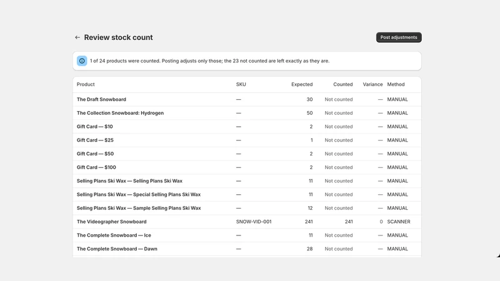500x281 pixels.
Task: Select Sample Selling Plans Ski Wax product
Action: click(139, 208)
